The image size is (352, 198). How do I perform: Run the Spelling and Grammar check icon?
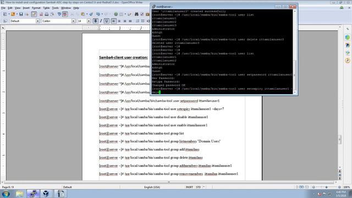[x=59, y=14]
